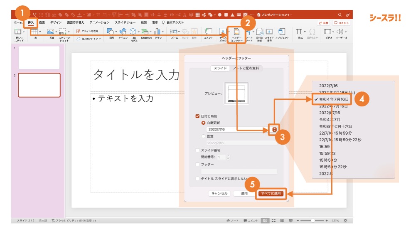Click the search magnifier in title bar
The width and height of the screenshot is (416, 234).
point(340,15)
